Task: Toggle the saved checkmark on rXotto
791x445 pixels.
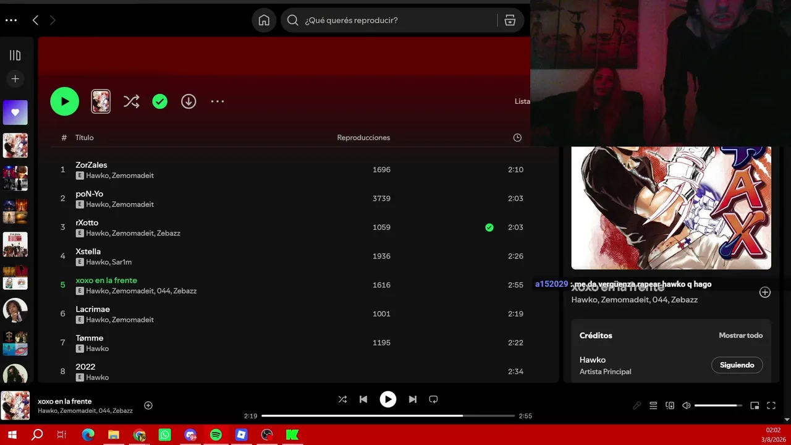Action: [x=489, y=227]
